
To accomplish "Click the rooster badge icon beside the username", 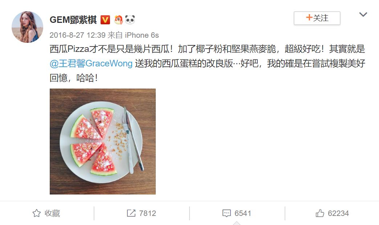I will click(x=118, y=20).
